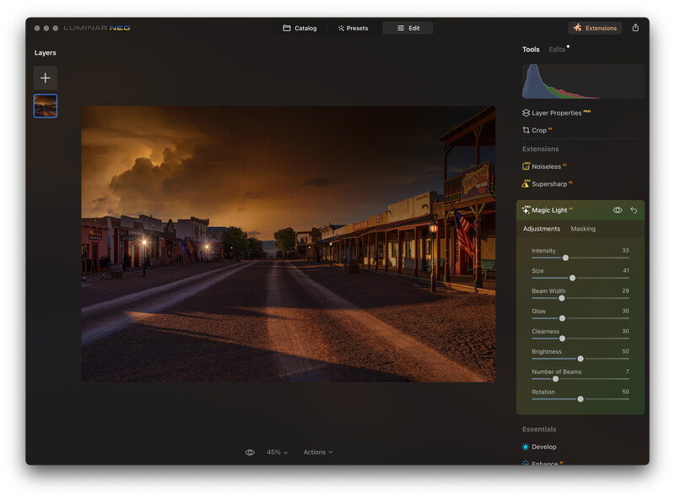
Task: Click the Noiseless extension icon
Action: coord(526,165)
